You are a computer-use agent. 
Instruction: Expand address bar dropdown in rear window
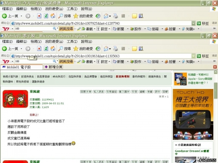193,23
